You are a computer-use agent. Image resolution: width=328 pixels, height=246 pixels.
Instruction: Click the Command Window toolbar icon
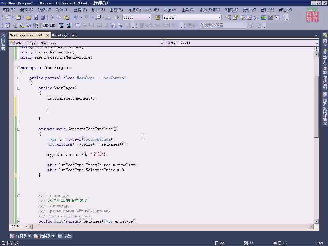[x=277, y=18]
